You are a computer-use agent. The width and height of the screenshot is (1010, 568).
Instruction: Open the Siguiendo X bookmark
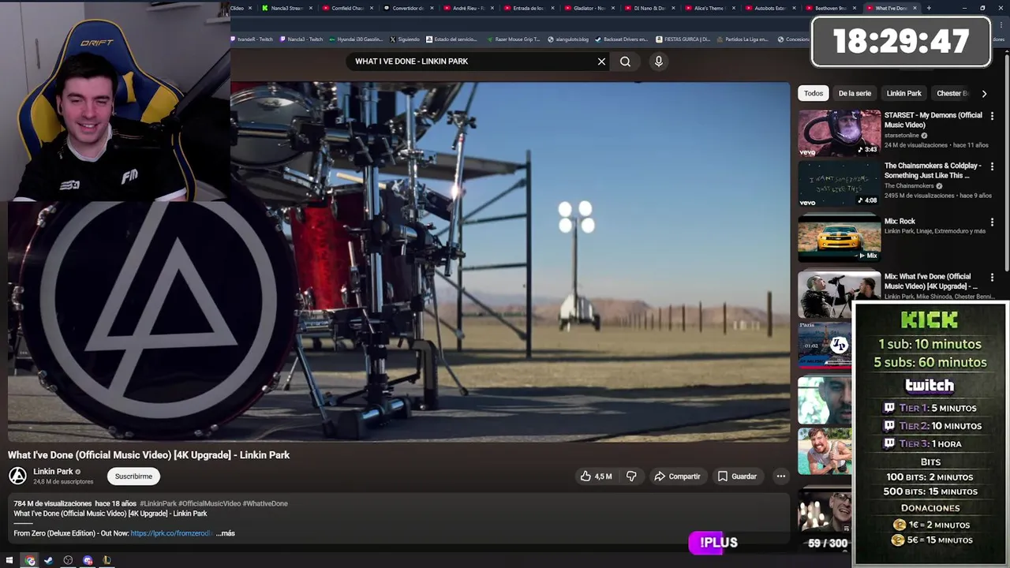click(405, 39)
